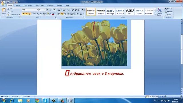Apply the Title style
Screen dimensions: 183x103
point(130,12)
